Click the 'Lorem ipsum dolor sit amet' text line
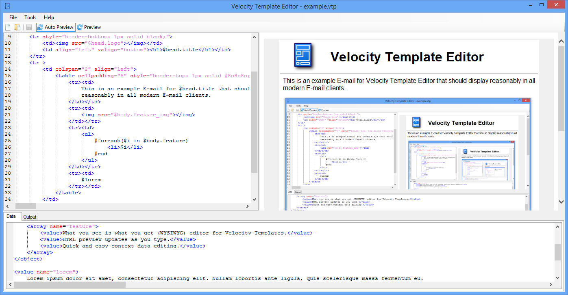This screenshot has height=295, width=568. (225, 278)
